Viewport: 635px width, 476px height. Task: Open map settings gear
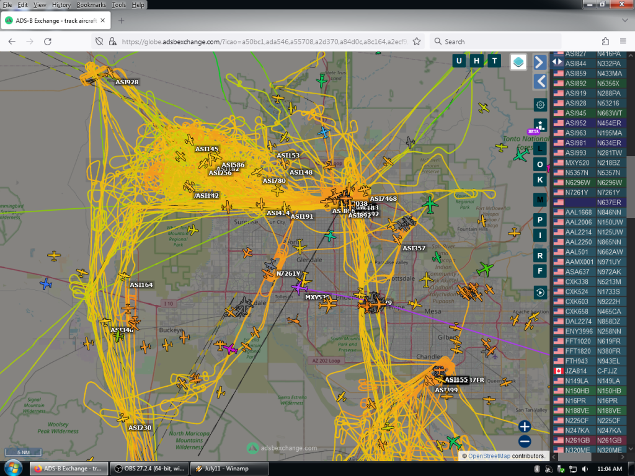tap(540, 105)
